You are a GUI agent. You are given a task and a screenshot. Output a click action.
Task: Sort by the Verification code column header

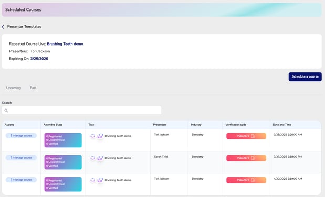pyautogui.click(x=236, y=125)
